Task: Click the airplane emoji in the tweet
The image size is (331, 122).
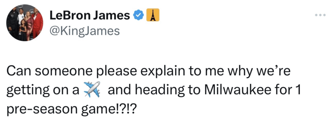Action: point(92,89)
